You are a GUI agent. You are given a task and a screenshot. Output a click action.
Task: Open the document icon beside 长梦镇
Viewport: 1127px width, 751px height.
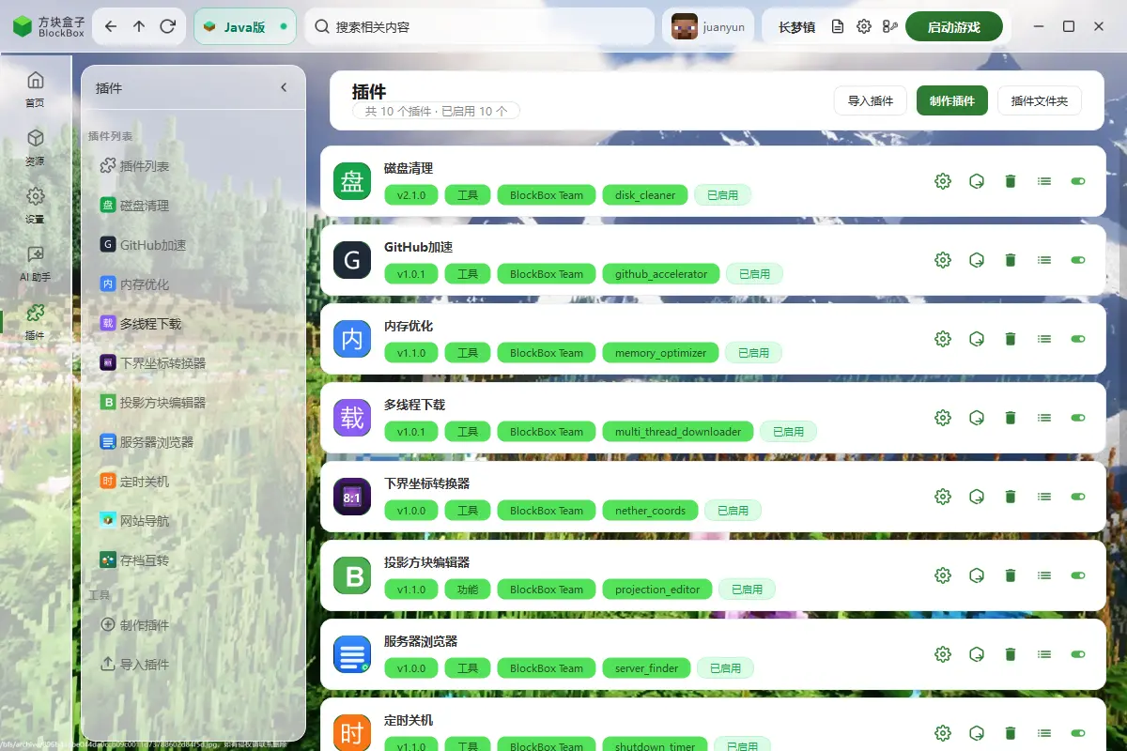(838, 27)
